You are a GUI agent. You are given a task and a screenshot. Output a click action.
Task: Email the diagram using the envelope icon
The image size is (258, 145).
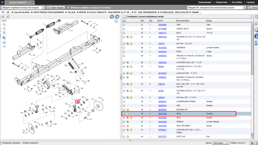[4, 47]
